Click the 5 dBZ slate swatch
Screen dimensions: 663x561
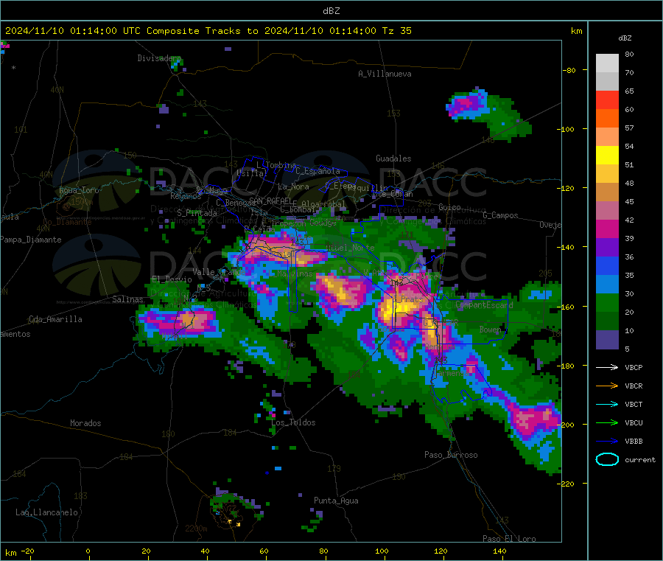pyautogui.click(x=607, y=340)
